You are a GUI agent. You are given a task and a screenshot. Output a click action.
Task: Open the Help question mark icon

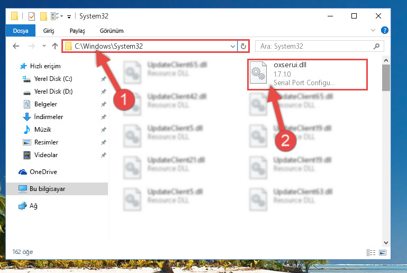384,30
